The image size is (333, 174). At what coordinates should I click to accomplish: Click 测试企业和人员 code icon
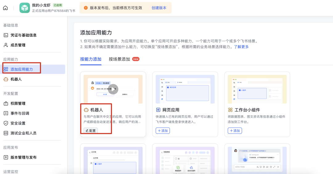(6, 133)
